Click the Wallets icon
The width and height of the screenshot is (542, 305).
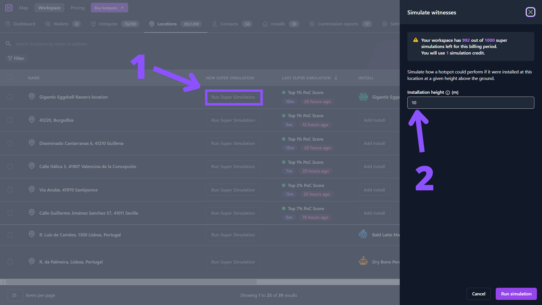[x=48, y=24]
